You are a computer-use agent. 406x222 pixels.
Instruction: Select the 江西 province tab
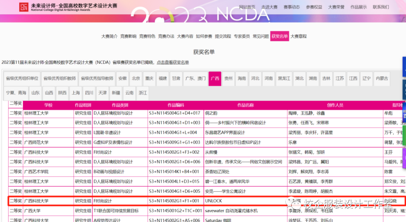pos(353,79)
